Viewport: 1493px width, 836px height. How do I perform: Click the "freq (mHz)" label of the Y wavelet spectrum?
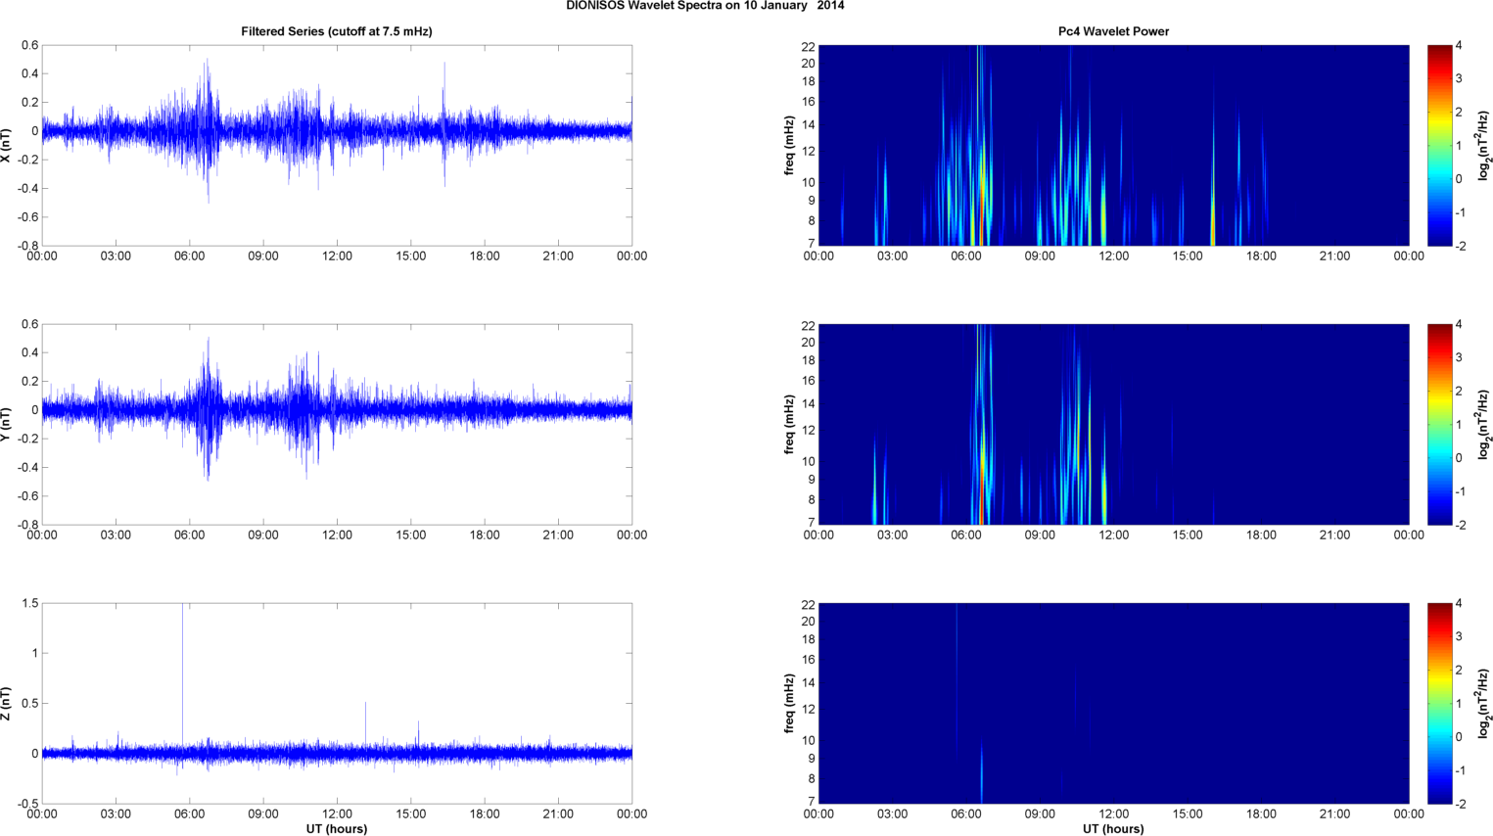coord(789,424)
